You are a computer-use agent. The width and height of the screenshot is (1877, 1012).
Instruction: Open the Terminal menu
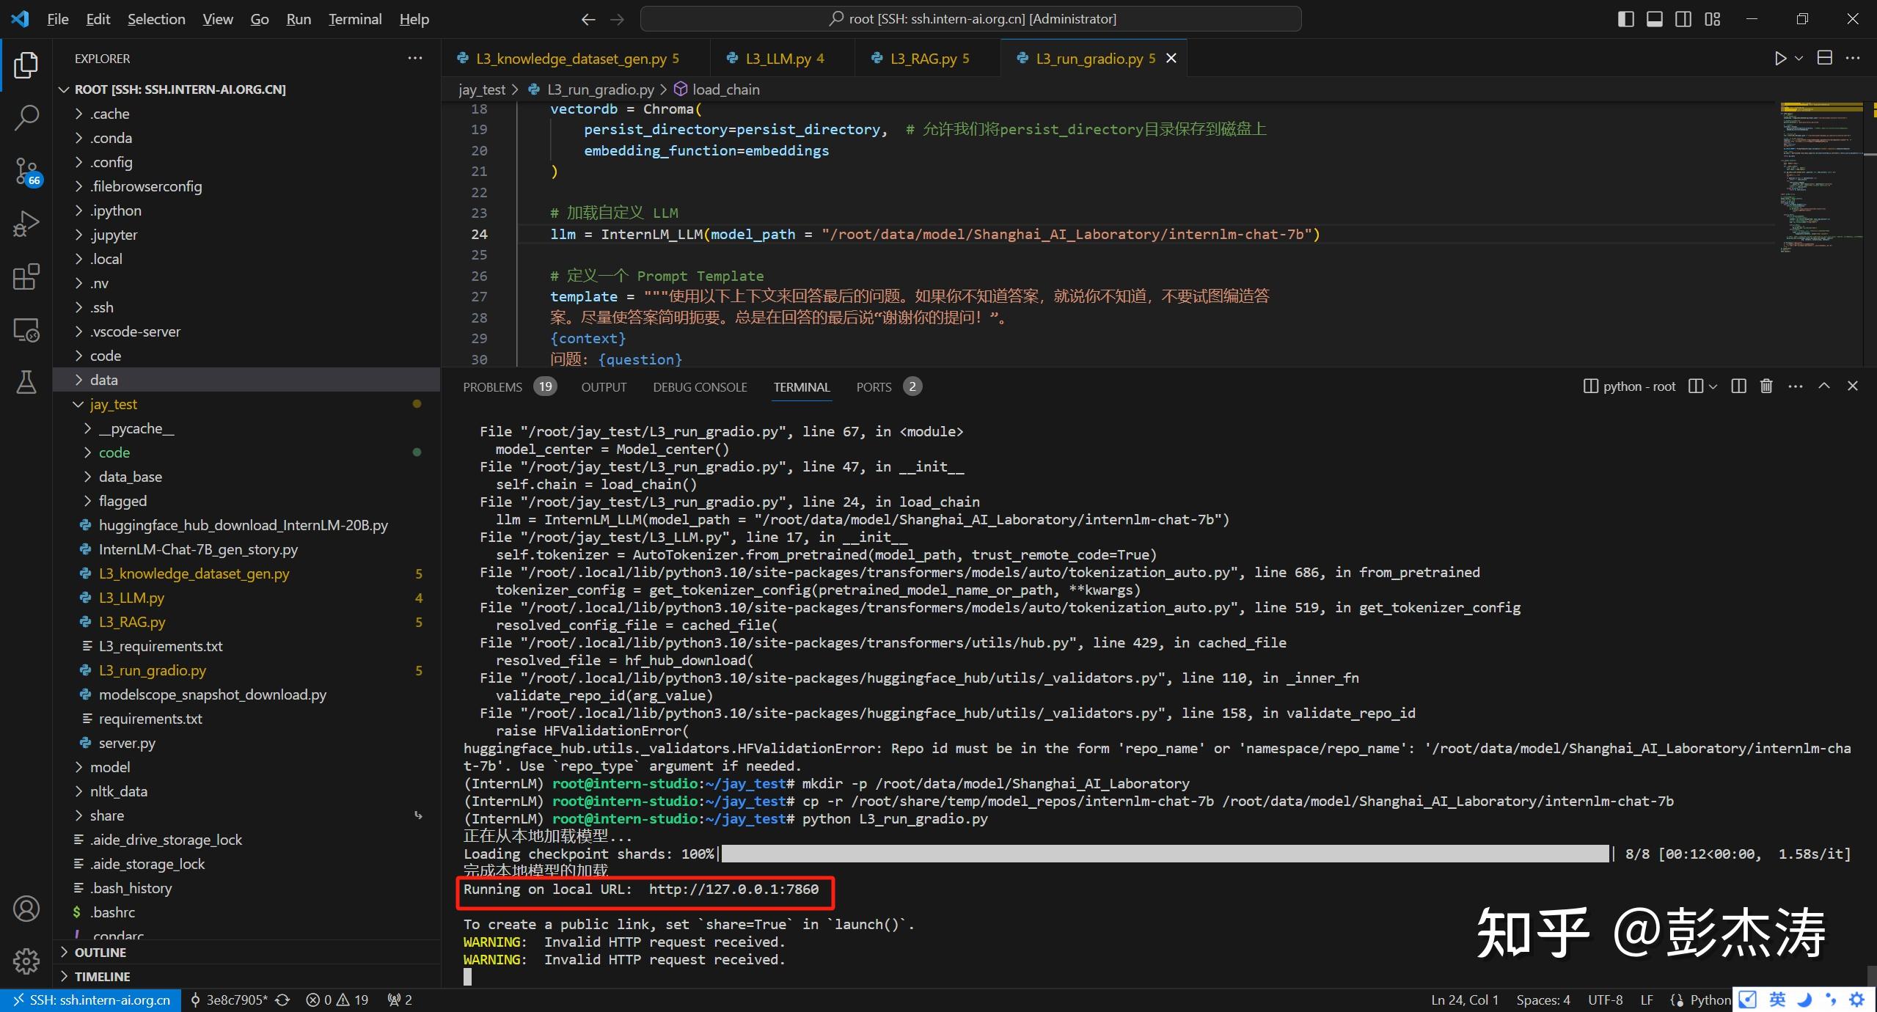coord(354,19)
